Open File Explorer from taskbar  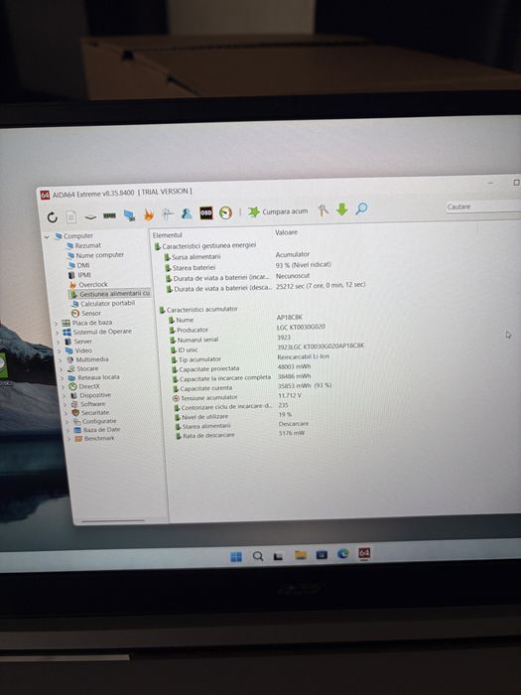[x=301, y=555]
